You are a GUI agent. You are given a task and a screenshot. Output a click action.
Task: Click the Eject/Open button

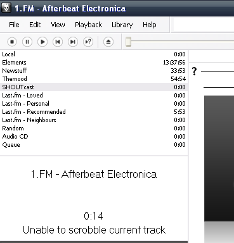[108, 42]
